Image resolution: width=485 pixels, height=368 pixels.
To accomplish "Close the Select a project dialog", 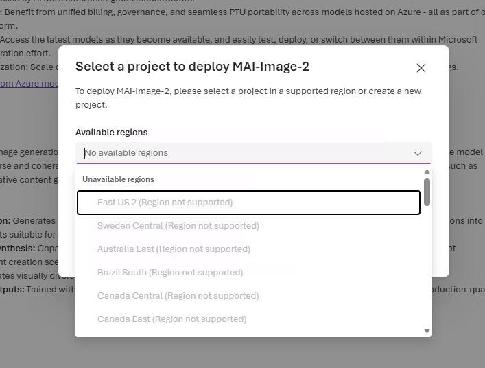I will [421, 68].
